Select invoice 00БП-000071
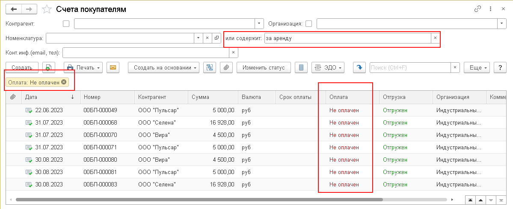Image resolution: width=513 pixels, height=209 pixels. (x=256, y=148)
